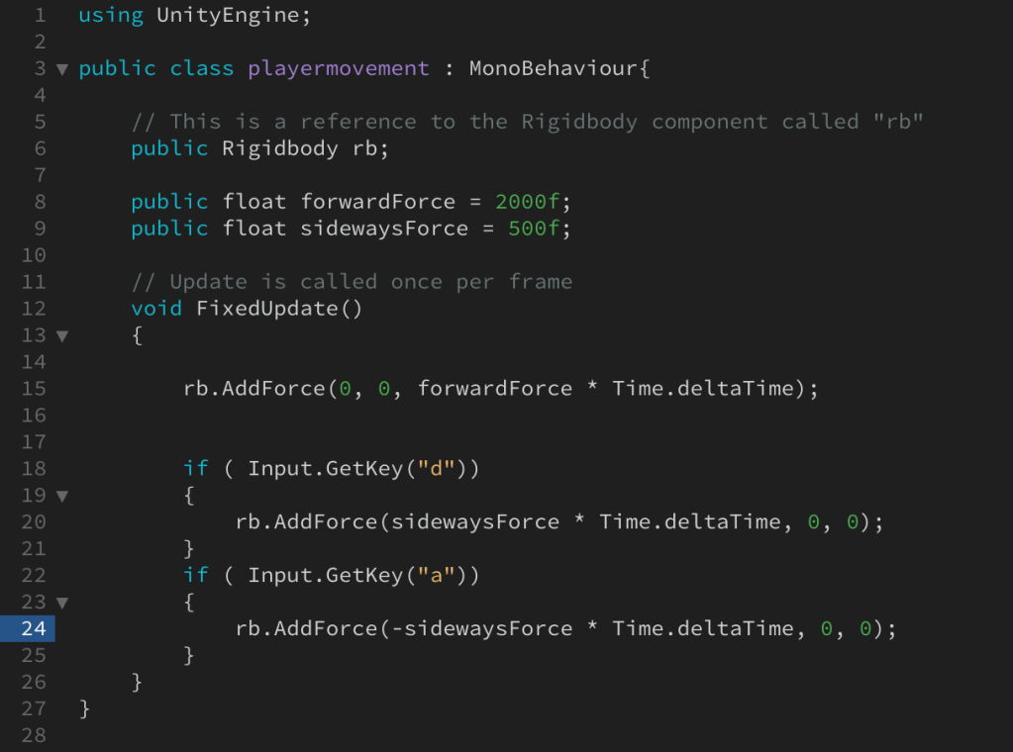This screenshot has height=752, width=1013.
Task: Collapse the playermovement class fold arrow
Action: pos(62,69)
